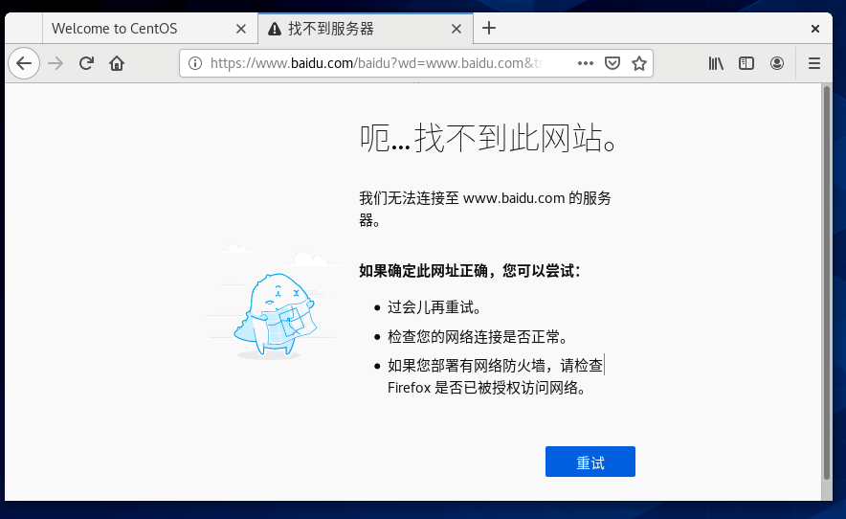
Task: Open the Firefox home page
Action: click(117, 63)
